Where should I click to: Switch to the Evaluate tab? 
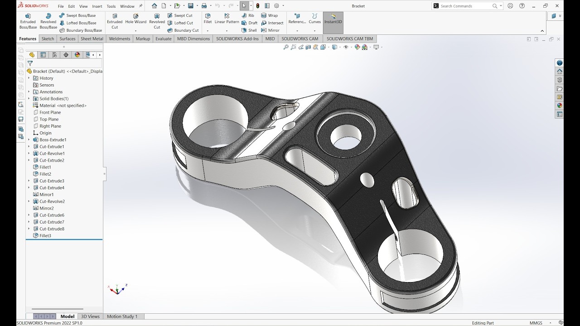tap(164, 39)
